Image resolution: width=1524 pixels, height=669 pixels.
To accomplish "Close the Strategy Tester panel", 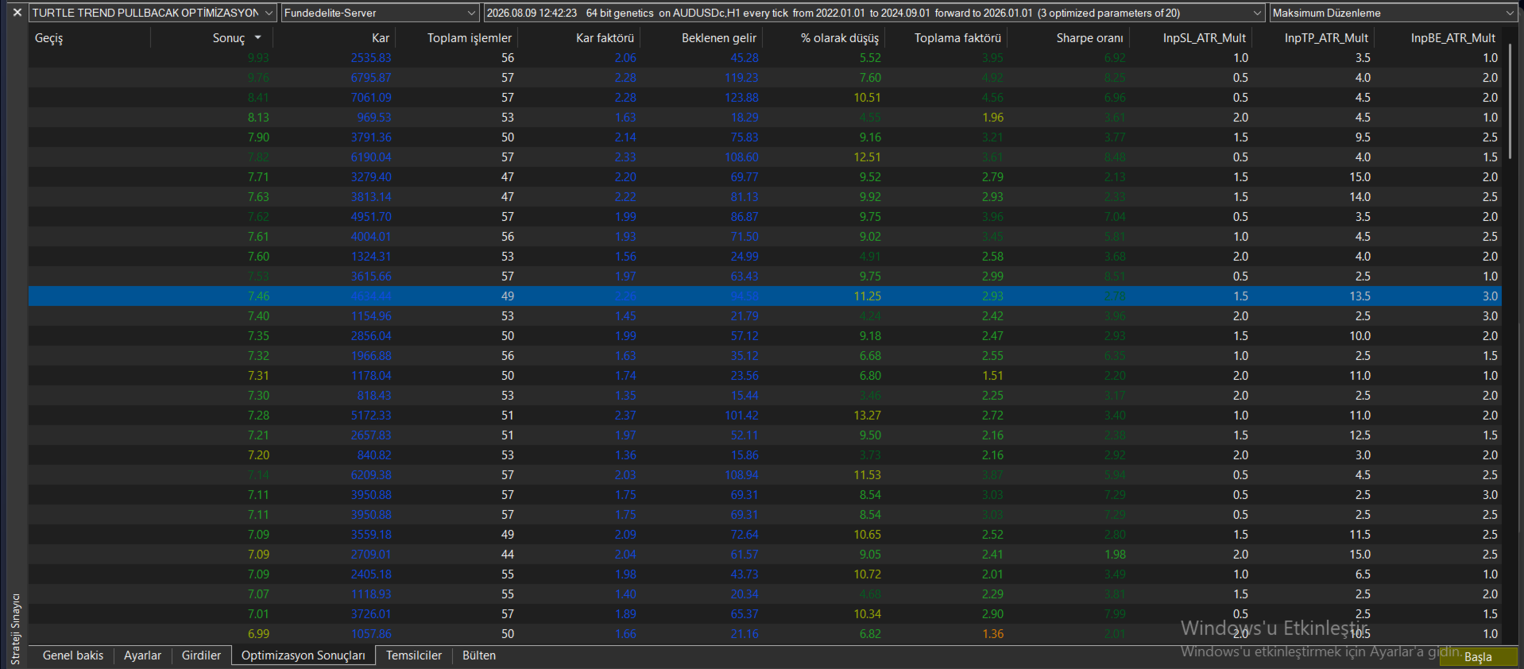I will [x=17, y=13].
